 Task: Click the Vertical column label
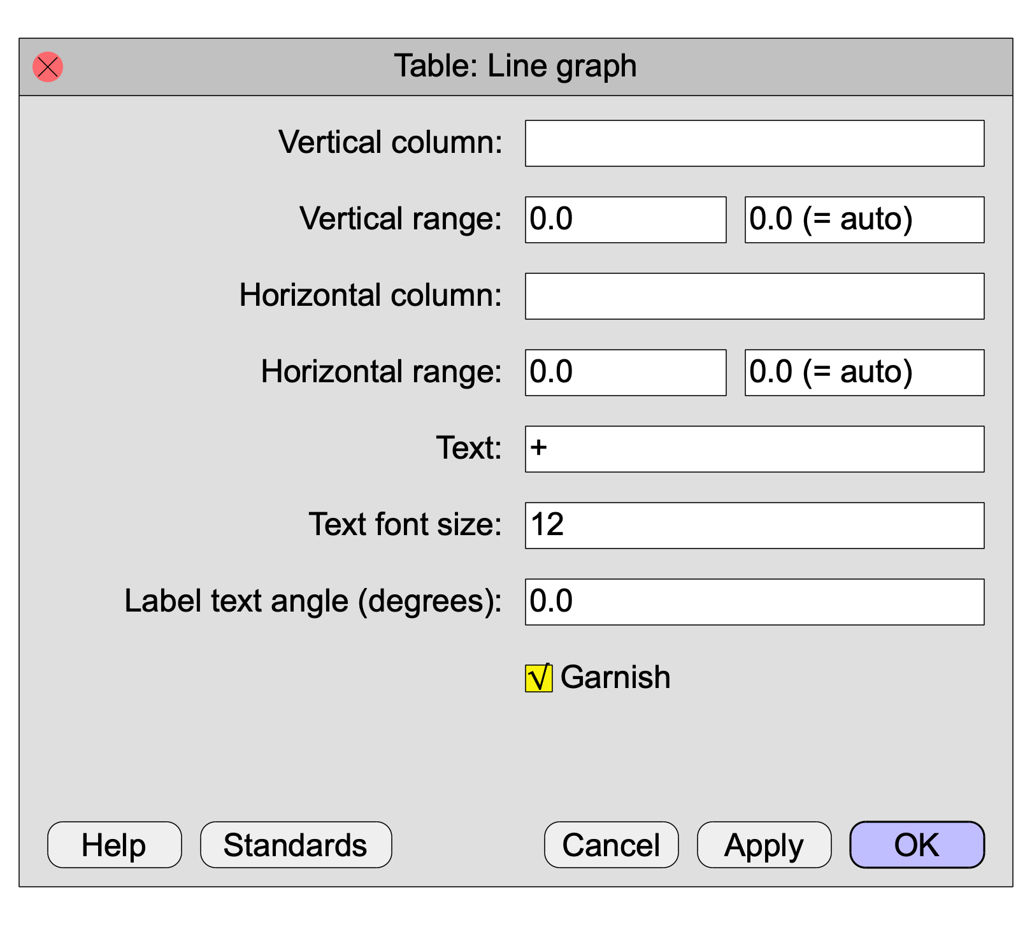tap(391, 142)
